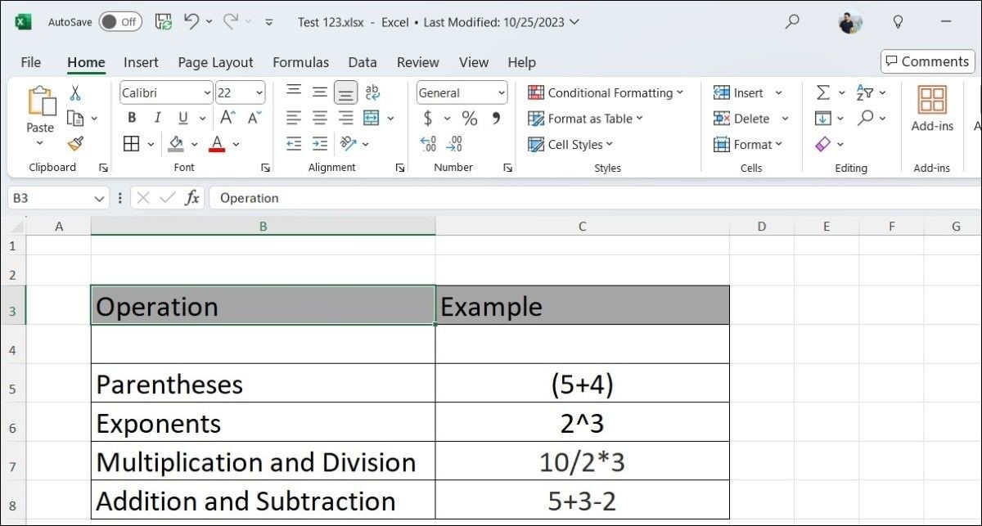Toggle Bold formatting

pyautogui.click(x=132, y=118)
